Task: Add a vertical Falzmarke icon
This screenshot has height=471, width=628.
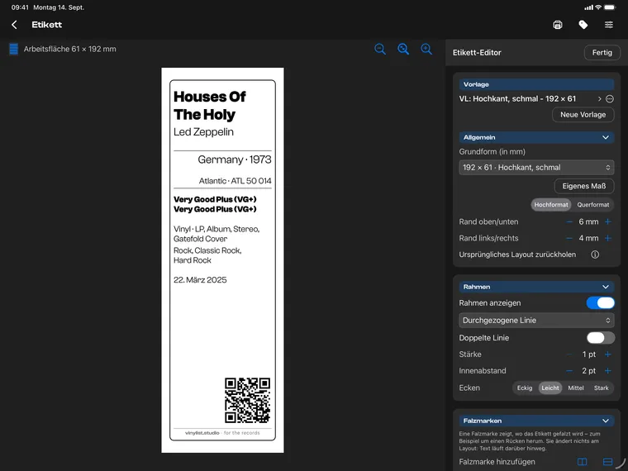Action: coord(583,462)
